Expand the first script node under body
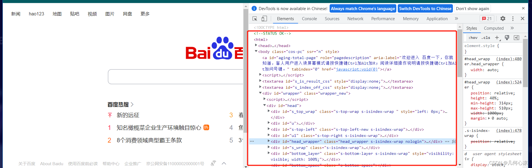Viewport: 532px width, 168px height. click(x=260, y=75)
